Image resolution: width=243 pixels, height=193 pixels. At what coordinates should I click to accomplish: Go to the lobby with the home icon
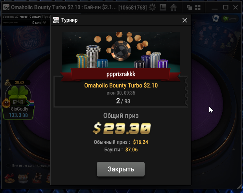(x=173, y=7)
